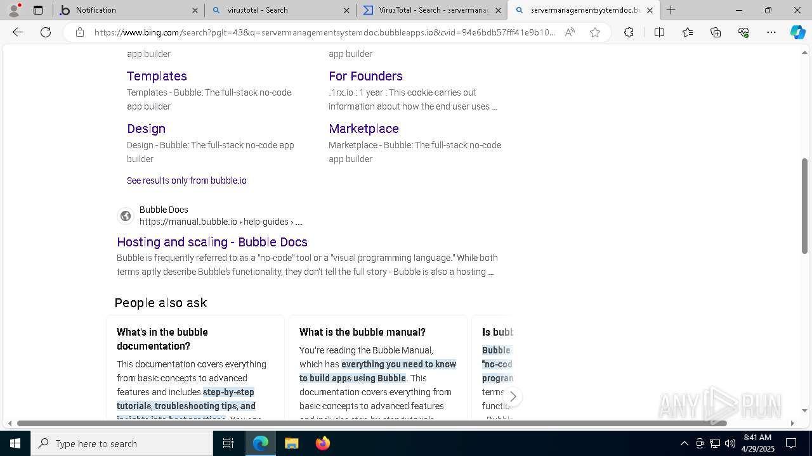Click the manual.bubble.io result URL
Viewport: 812px width, 456px height.
[221, 222]
